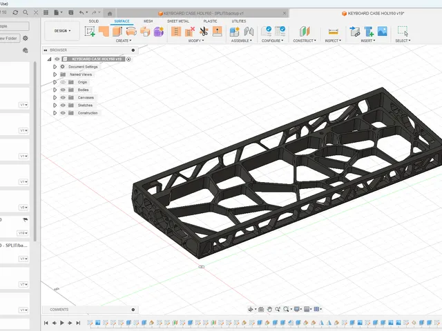442x331 pixels.
Task: Switch to the SHEET METAL tab
Action: (x=178, y=21)
